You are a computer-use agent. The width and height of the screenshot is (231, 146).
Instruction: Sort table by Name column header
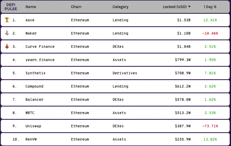click(x=31, y=7)
